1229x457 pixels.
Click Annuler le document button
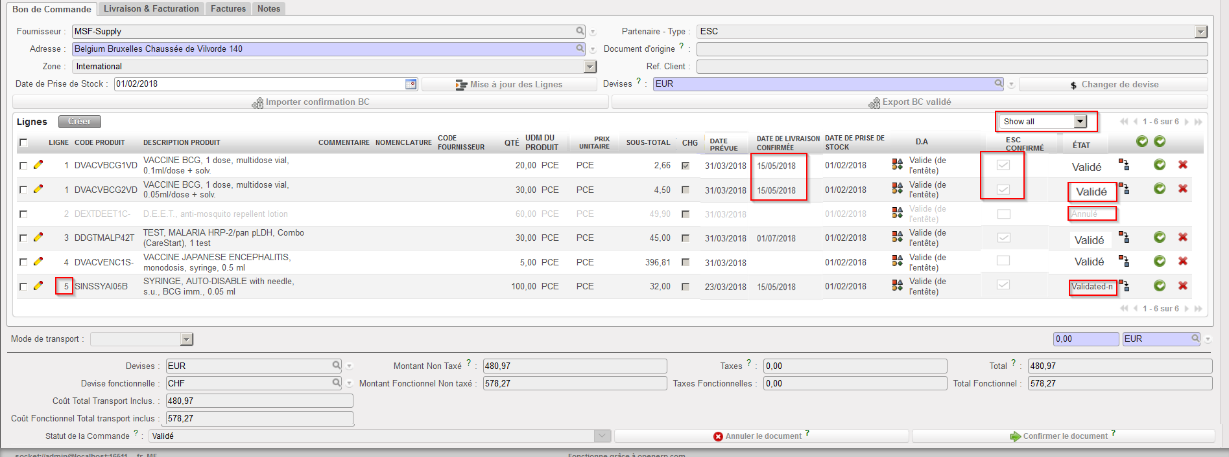[761, 436]
